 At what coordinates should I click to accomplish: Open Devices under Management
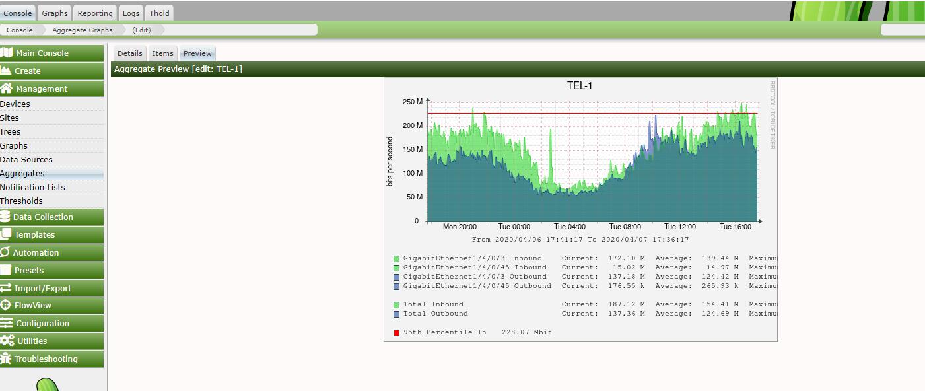[51, 104]
